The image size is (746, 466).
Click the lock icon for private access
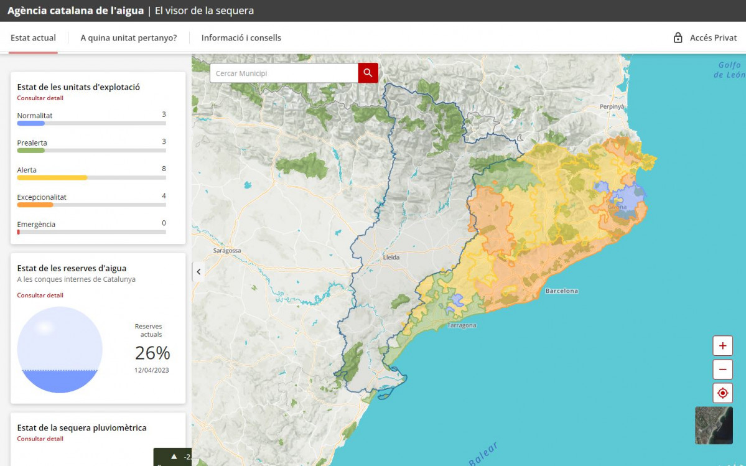[678, 37]
